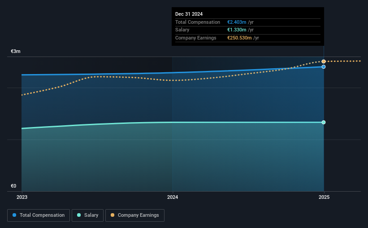Click the orange Company Earnings data point marker
368x228 pixels.
pos(324,61)
